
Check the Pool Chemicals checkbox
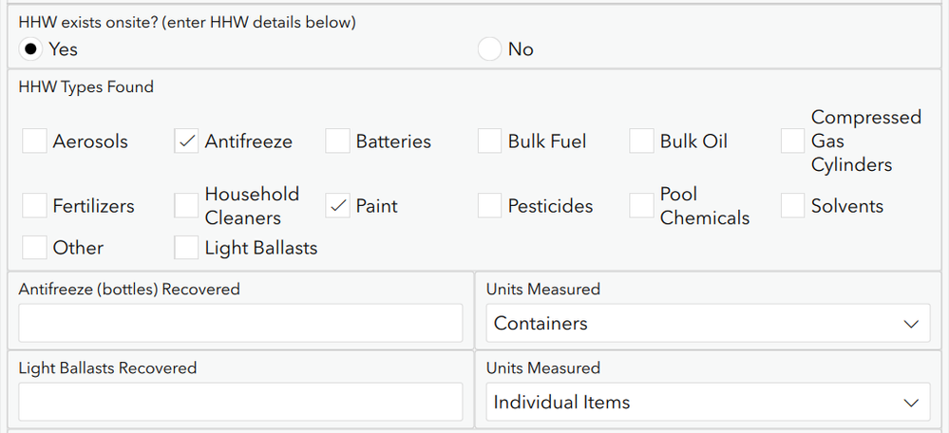click(x=642, y=206)
